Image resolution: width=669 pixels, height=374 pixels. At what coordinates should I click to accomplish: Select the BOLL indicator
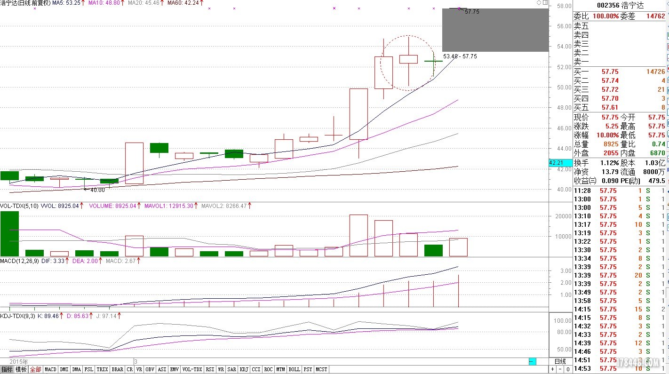pyautogui.click(x=295, y=370)
